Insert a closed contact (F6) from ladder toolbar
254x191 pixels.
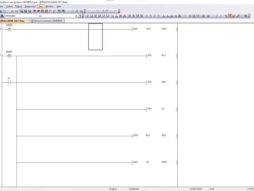coord(96,16)
